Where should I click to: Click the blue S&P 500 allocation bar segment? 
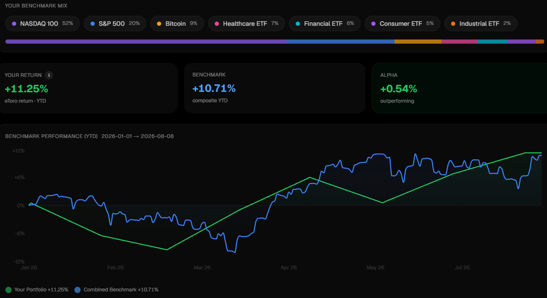(341, 42)
